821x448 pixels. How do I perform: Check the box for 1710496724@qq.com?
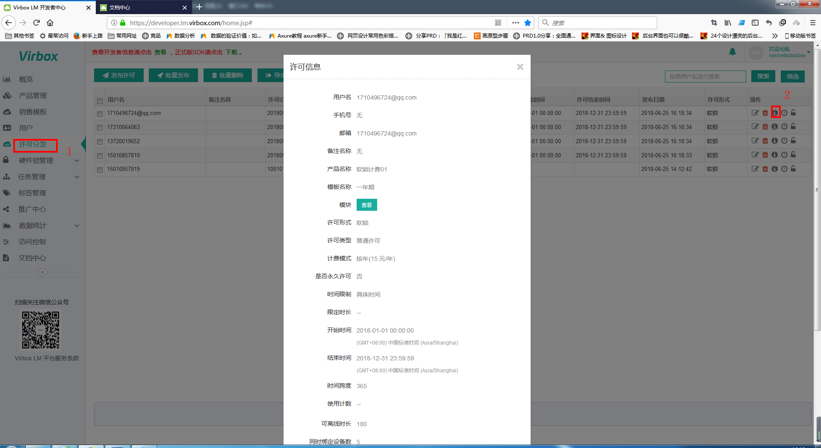coord(100,114)
